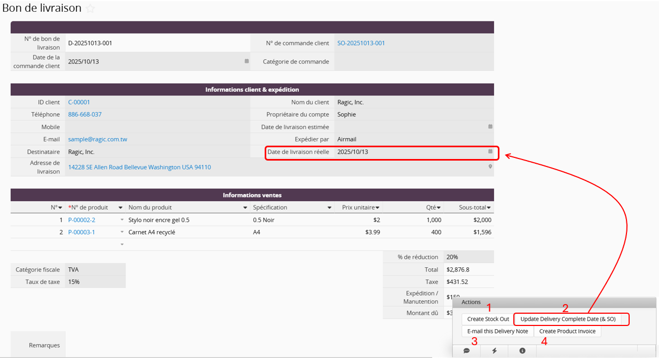
Task: Click Create Product Invoice button
Action: pyautogui.click(x=567, y=331)
